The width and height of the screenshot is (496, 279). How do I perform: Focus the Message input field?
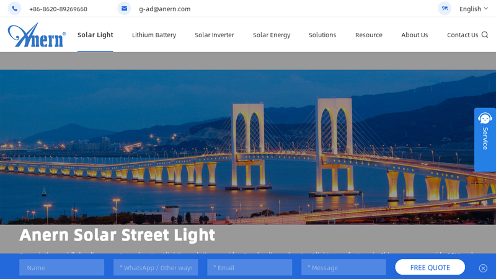point(343,268)
